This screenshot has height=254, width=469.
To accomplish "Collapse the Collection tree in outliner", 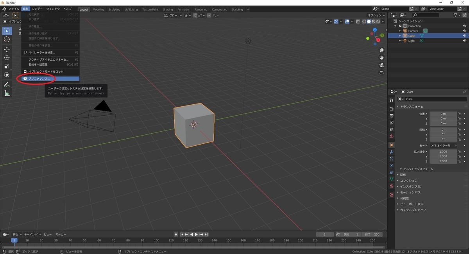I will (x=396, y=26).
